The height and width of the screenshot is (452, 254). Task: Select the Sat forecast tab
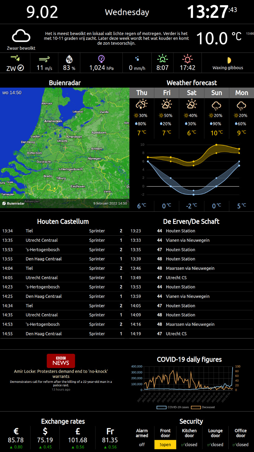(x=192, y=93)
